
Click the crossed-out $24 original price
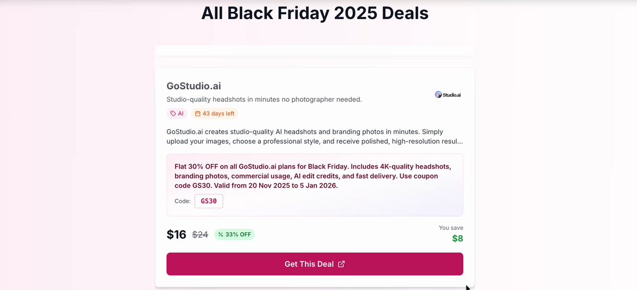200,234
